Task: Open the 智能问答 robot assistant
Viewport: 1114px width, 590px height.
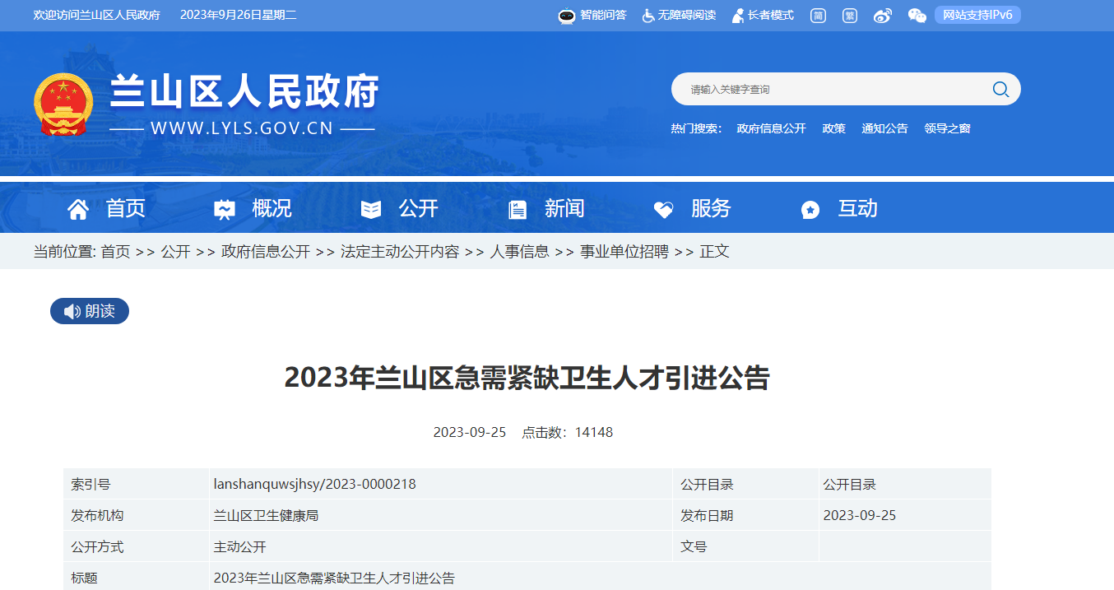Action: coord(592,16)
